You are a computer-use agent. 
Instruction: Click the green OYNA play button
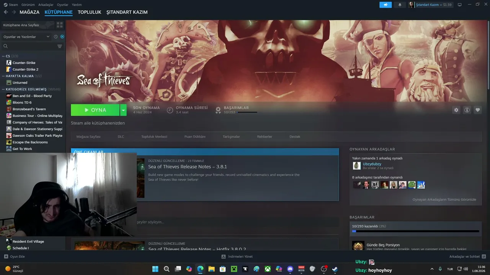95,110
